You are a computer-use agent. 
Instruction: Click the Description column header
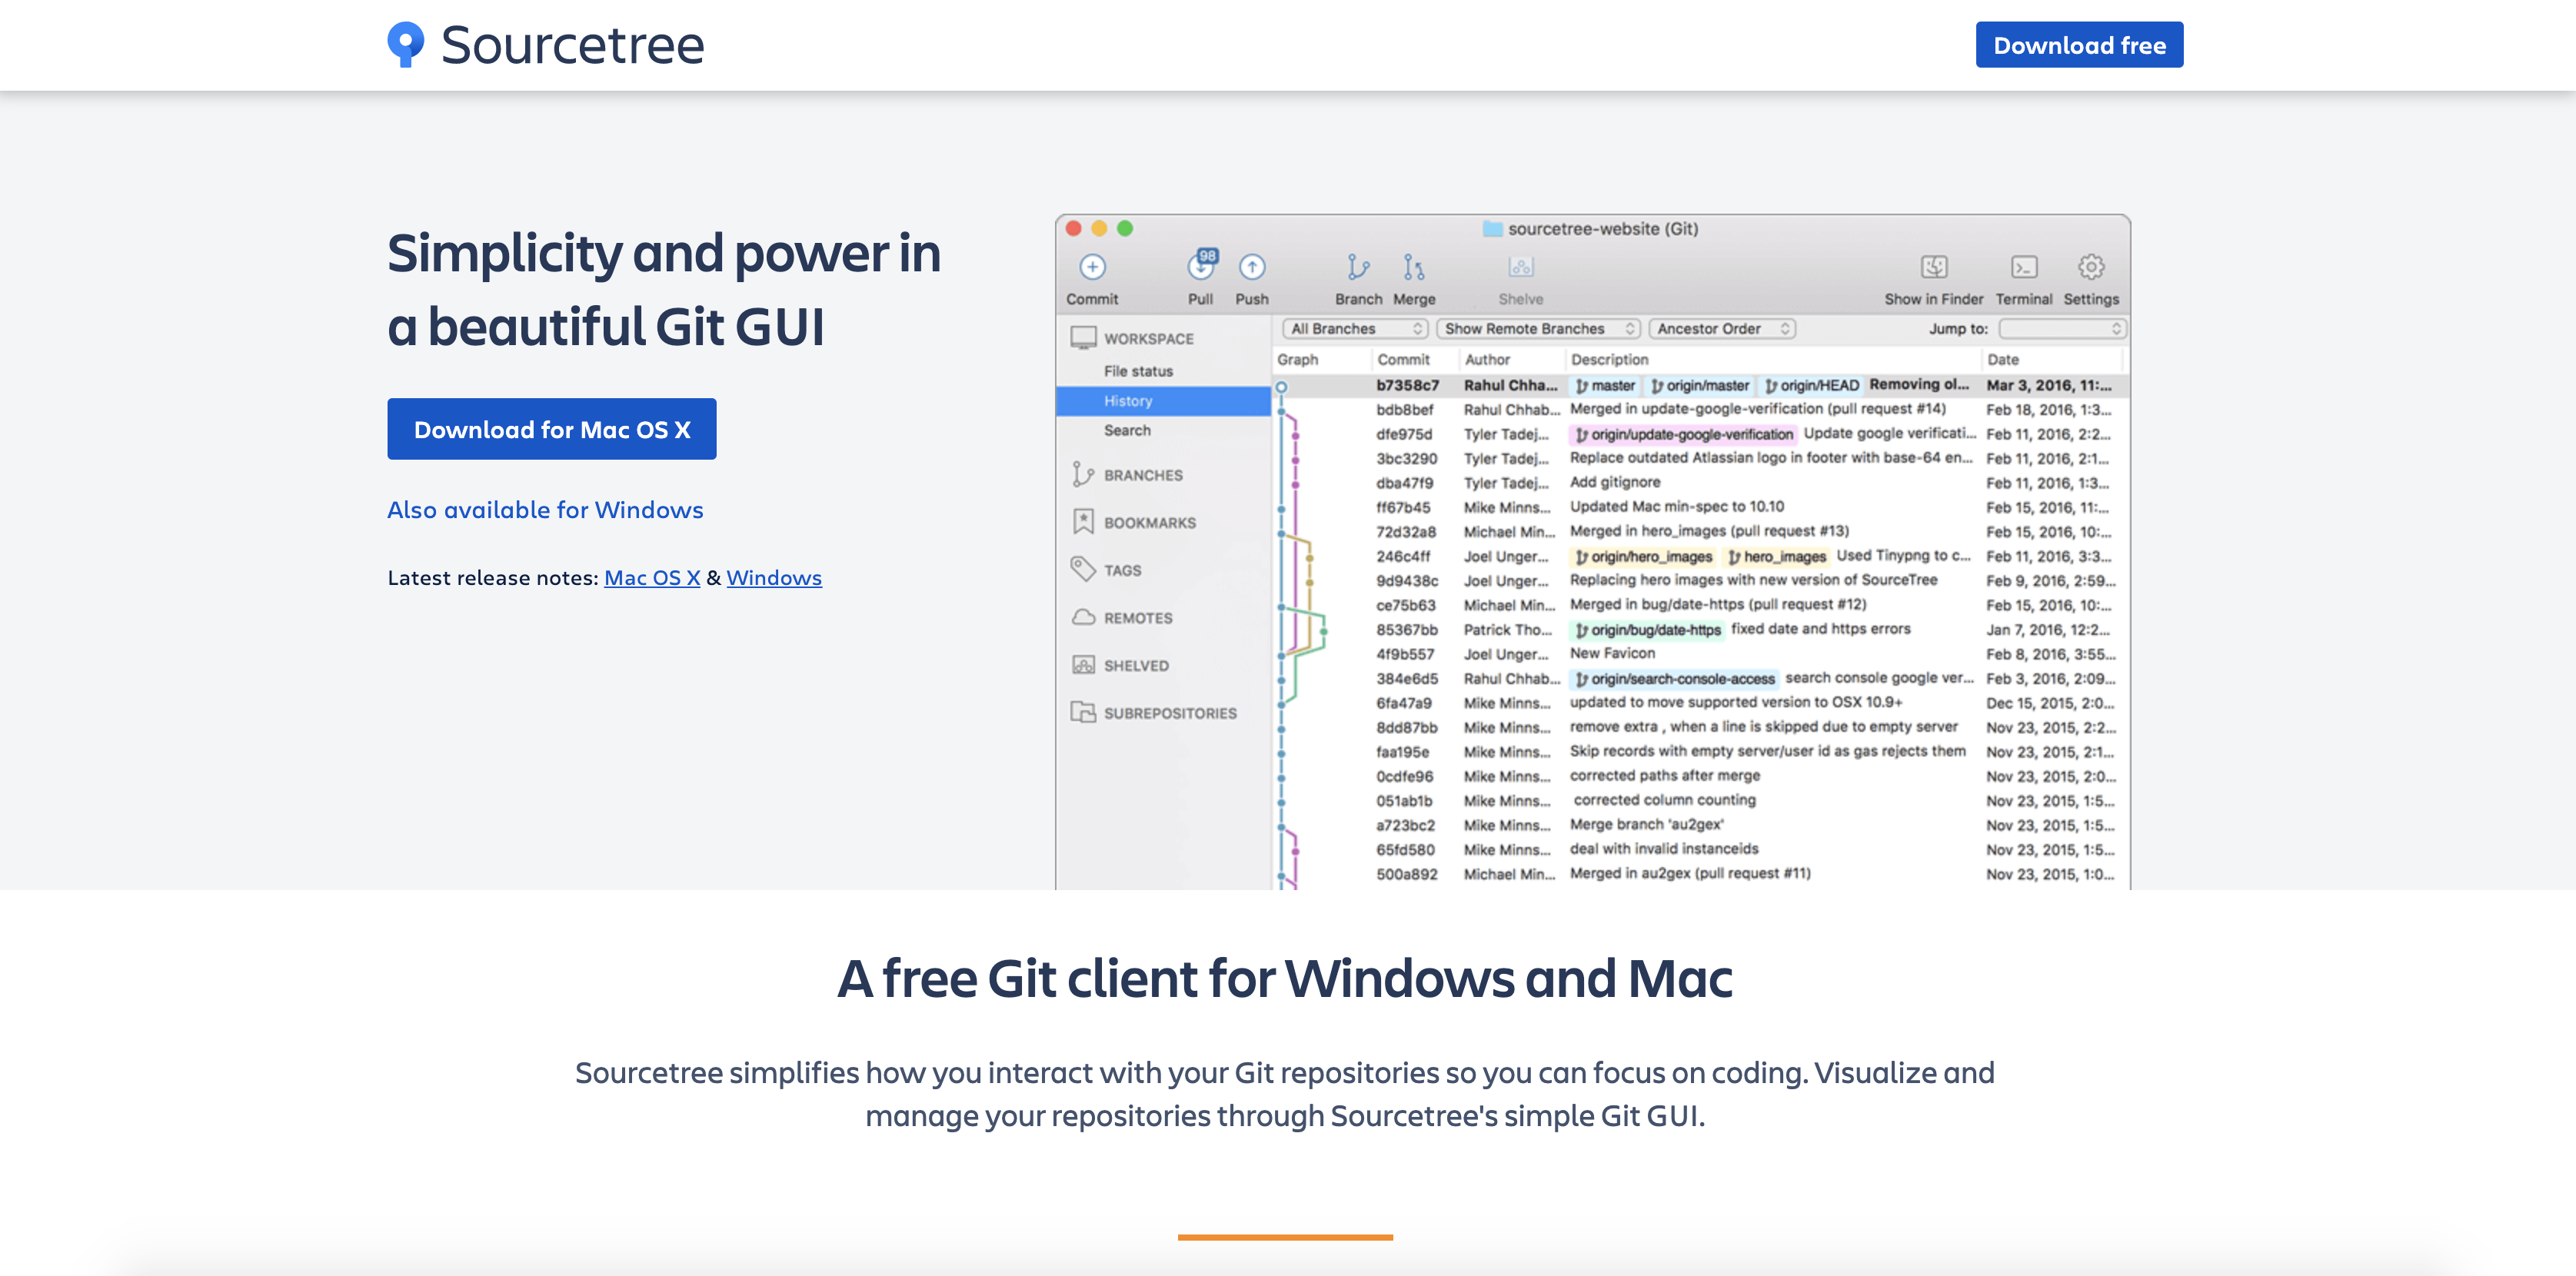[1609, 359]
